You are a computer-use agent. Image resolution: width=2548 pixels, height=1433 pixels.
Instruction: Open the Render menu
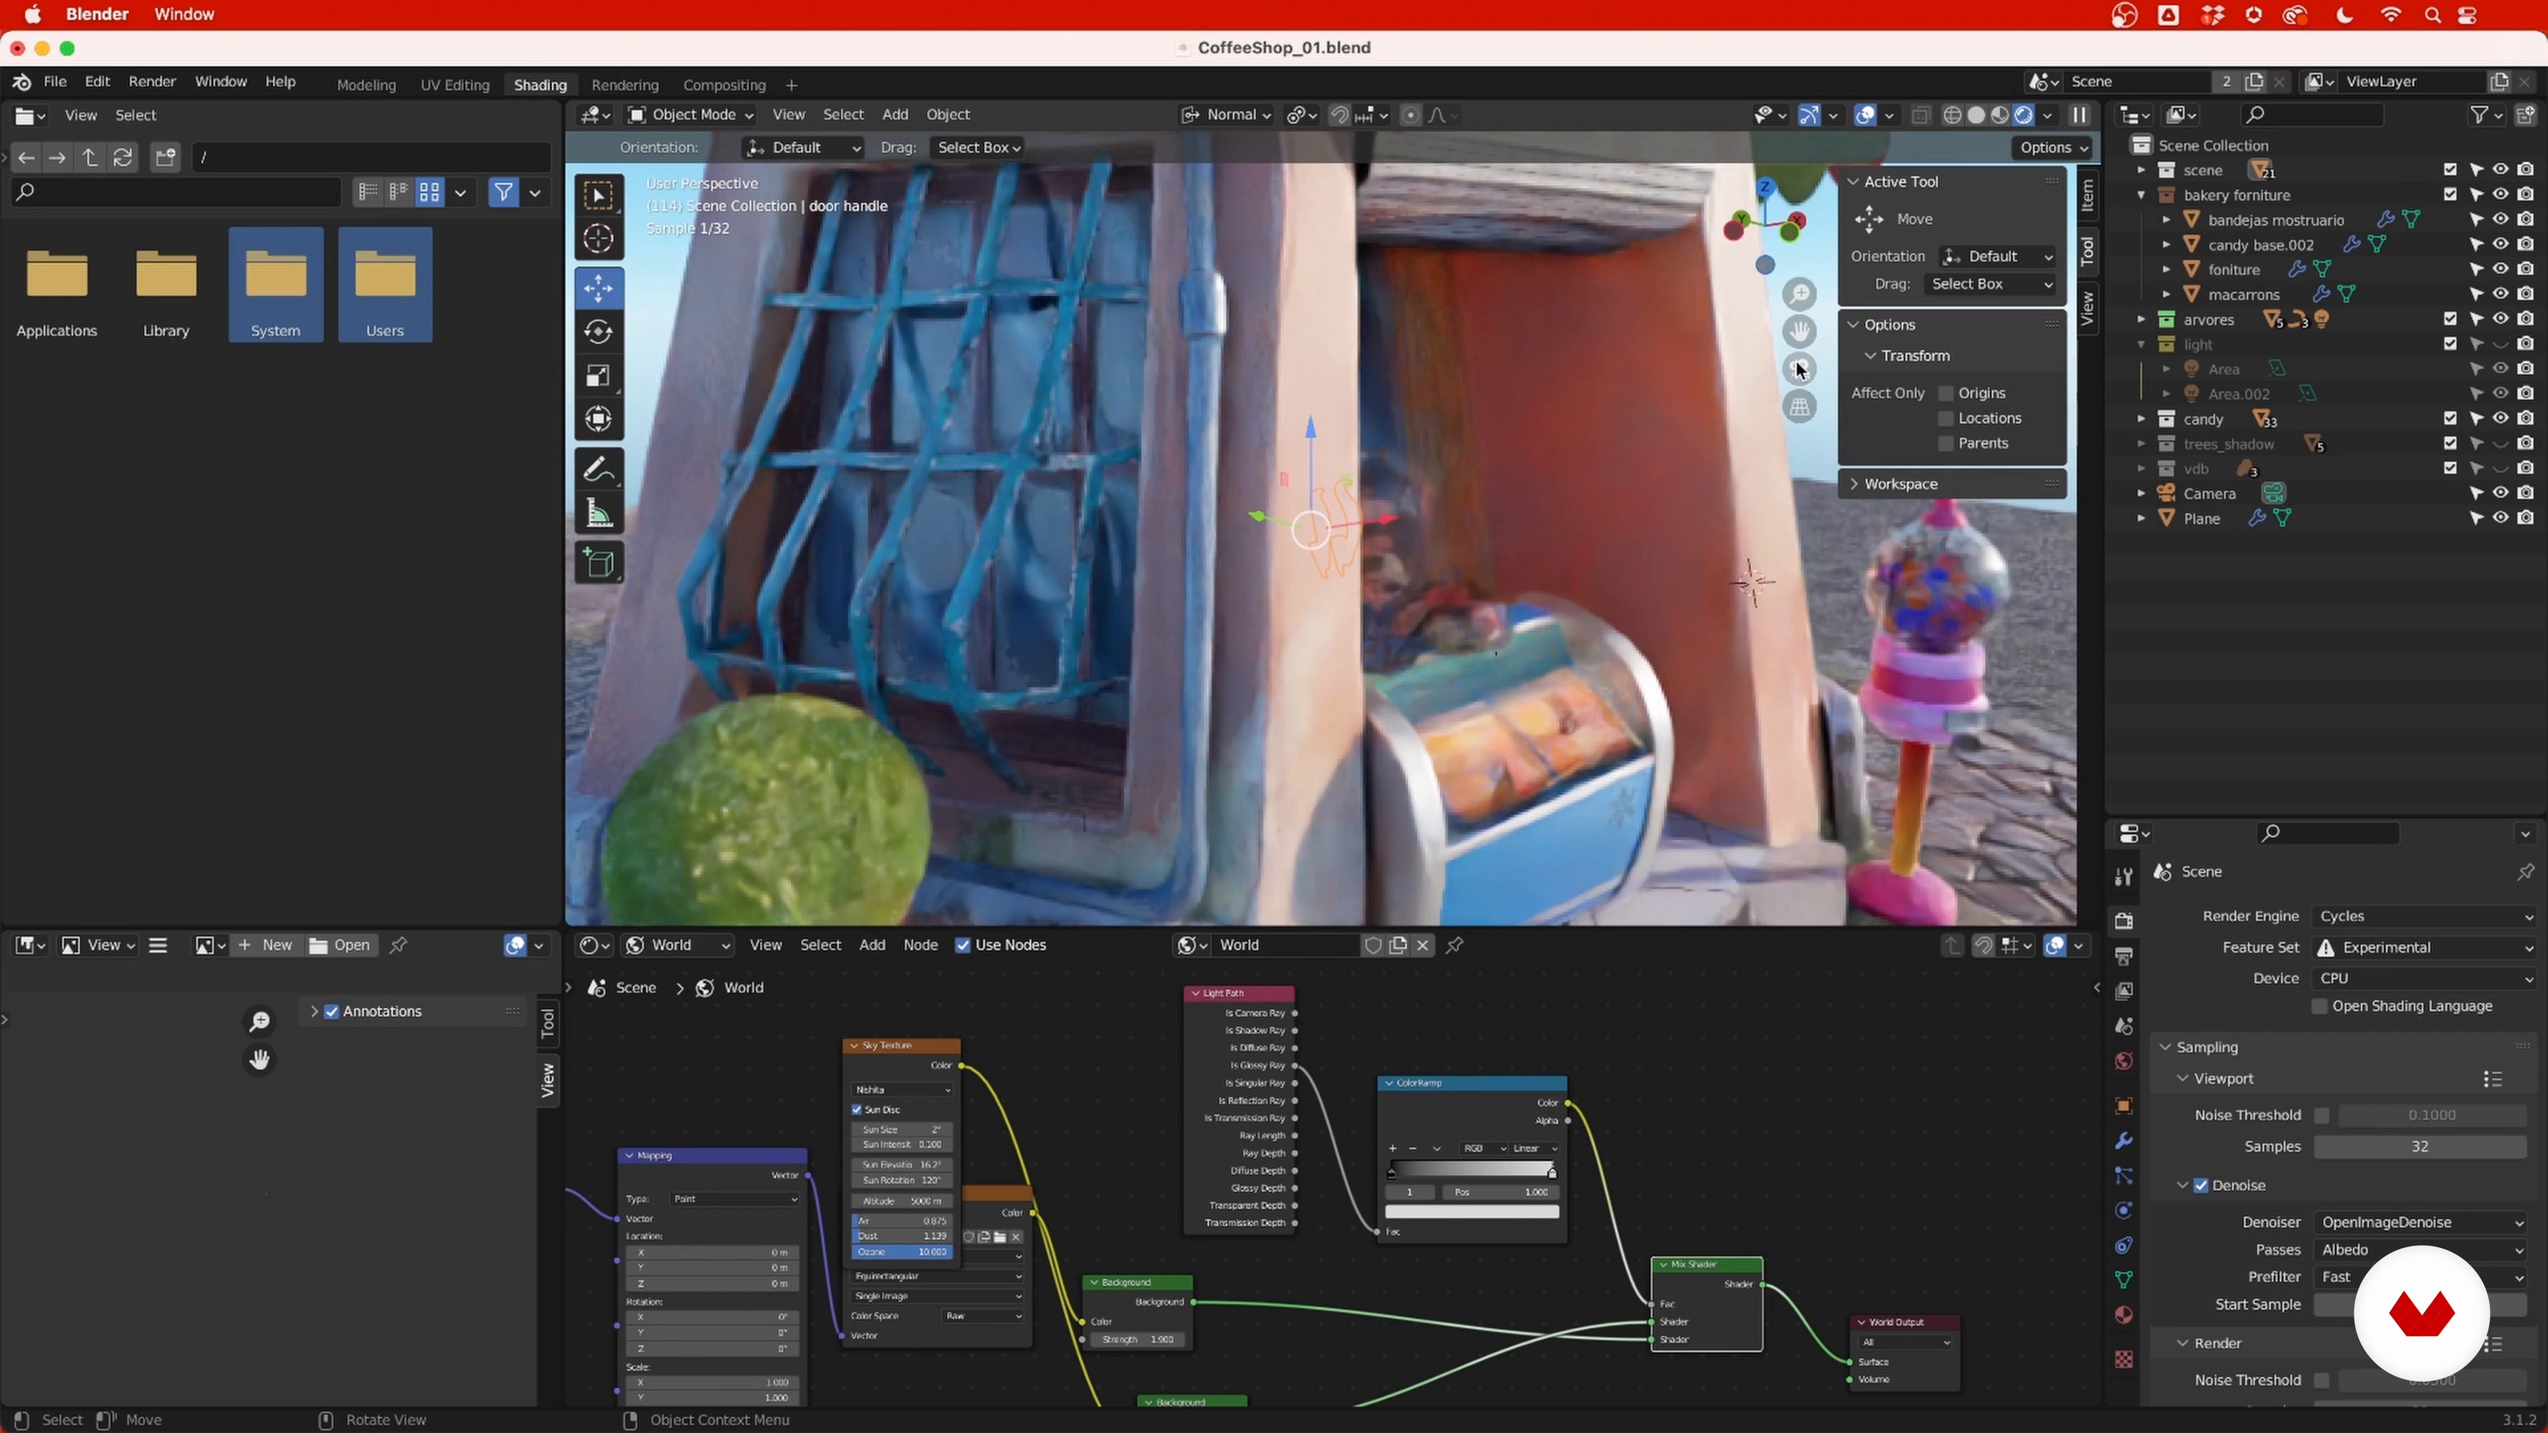pyautogui.click(x=151, y=81)
